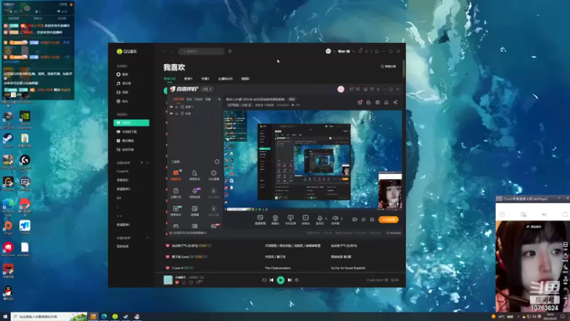This screenshot has height=321, width=570.
Task: Click QQ Music search field
Action: click(x=202, y=51)
